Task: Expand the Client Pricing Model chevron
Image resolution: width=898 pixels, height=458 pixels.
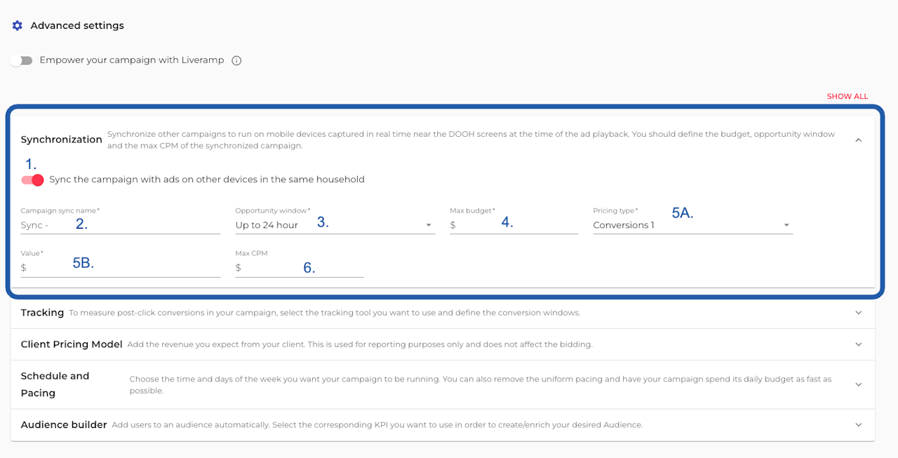Action: point(858,344)
